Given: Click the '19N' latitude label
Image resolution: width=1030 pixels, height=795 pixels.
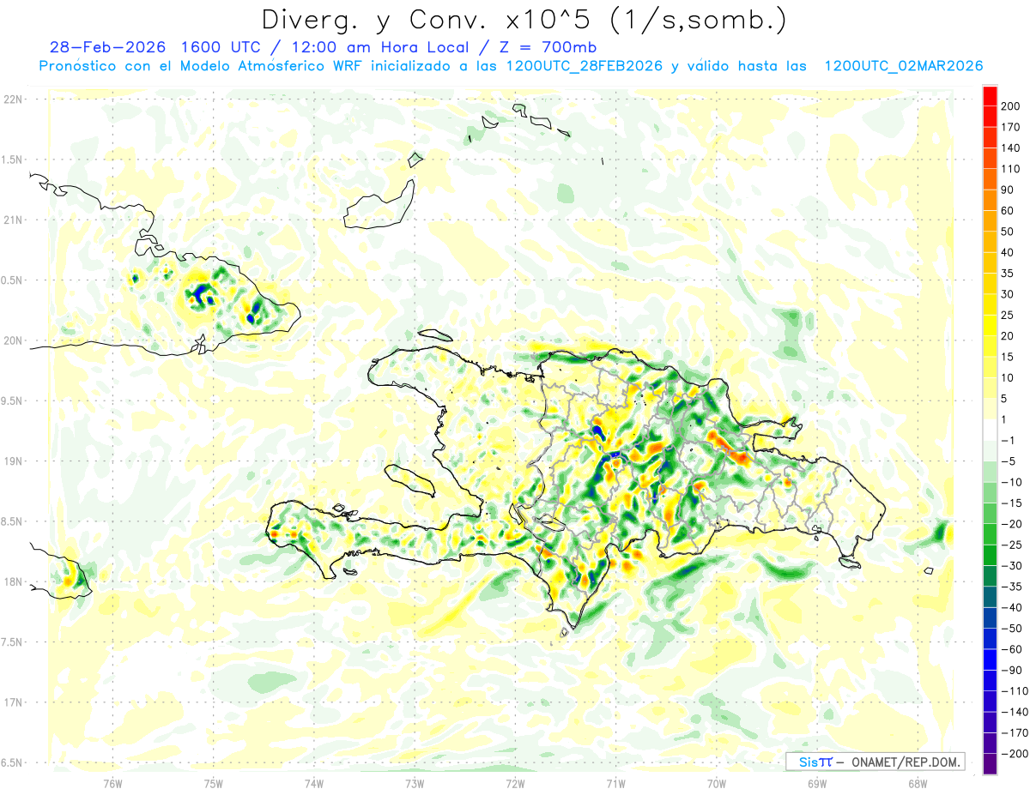Looking at the screenshot, I should click(x=13, y=461).
